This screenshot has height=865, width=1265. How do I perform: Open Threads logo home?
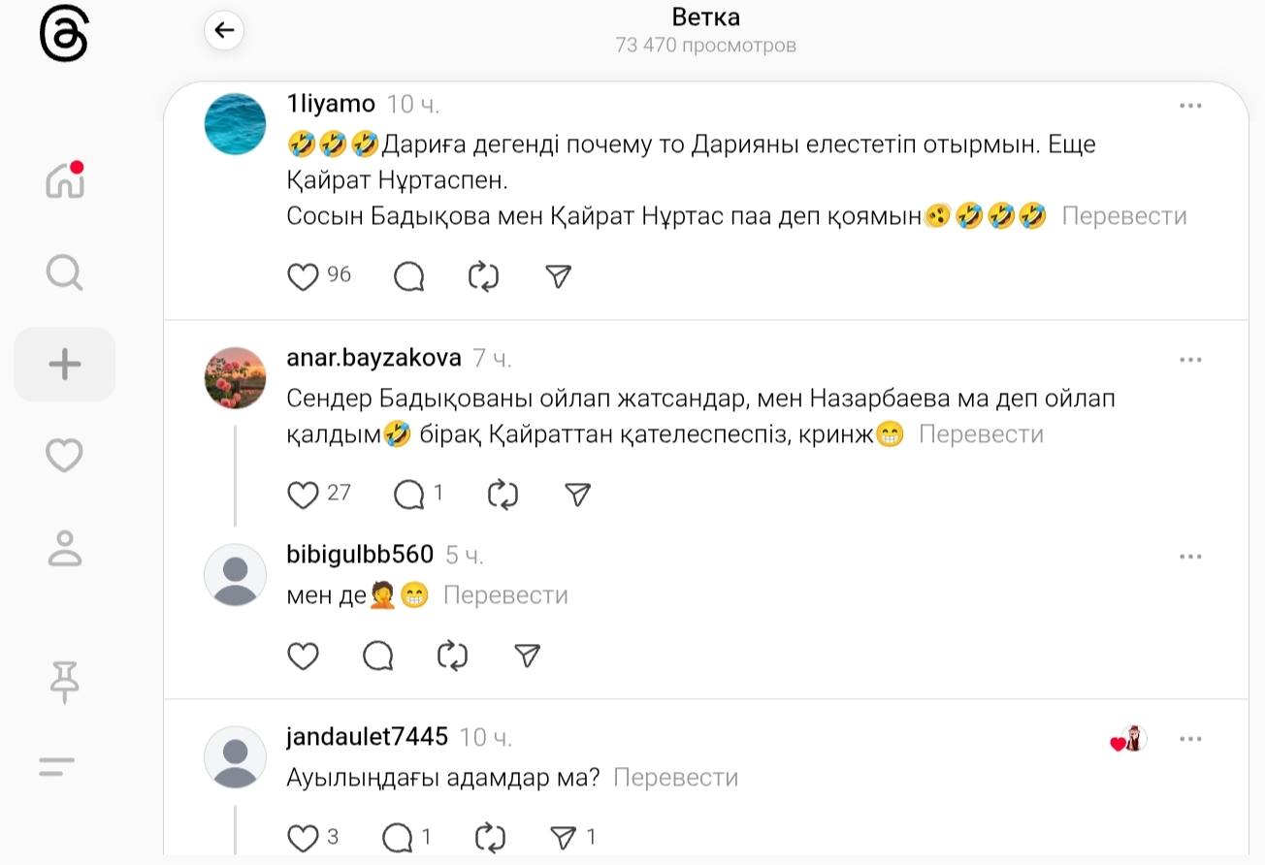tap(64, 37)
